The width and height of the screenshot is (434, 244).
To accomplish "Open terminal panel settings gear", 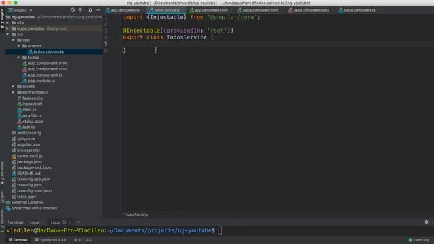I will (x=427, y=222).
